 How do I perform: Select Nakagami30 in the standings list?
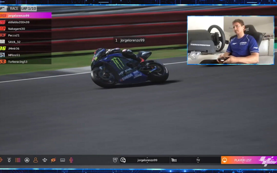pyautogui.click(x=26, y=29)
